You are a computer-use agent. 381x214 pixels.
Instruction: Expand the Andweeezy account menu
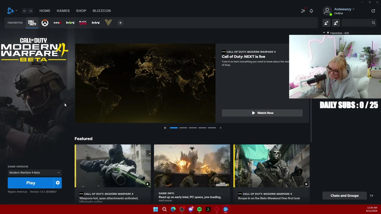click(344, 9)
